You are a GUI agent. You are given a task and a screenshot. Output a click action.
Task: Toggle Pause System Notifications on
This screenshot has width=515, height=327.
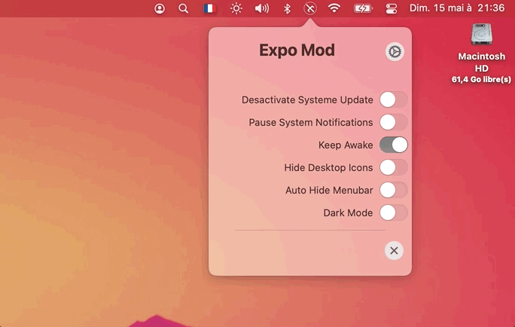[394, 122]
